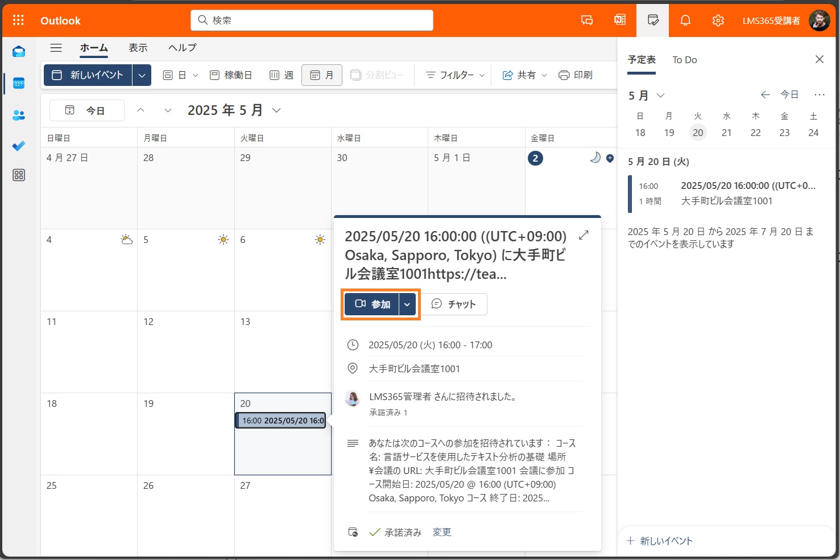Screen dimensions: 840x560
Task: Open the Mail icon in left rail
Action: [19, 52]
